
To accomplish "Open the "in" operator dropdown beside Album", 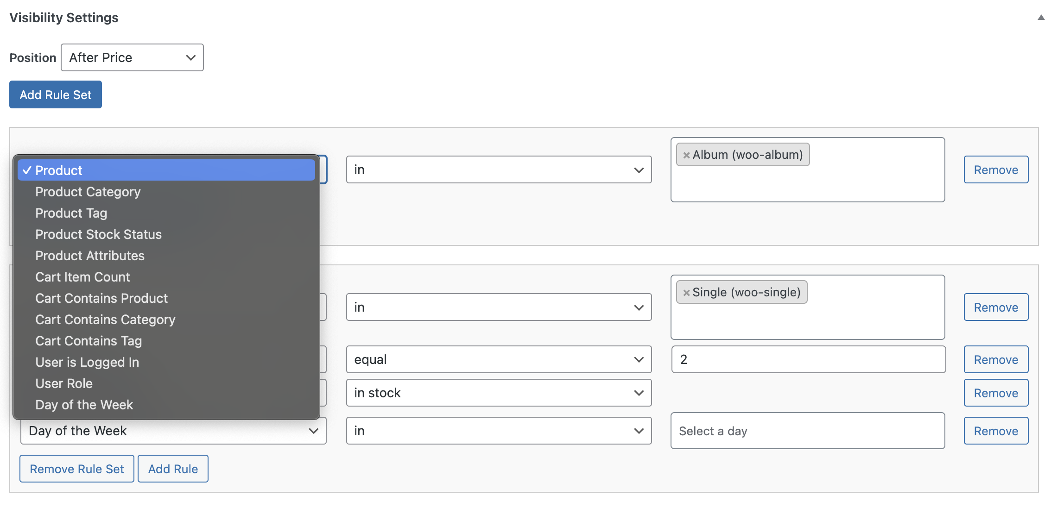I will pos(498,169).
